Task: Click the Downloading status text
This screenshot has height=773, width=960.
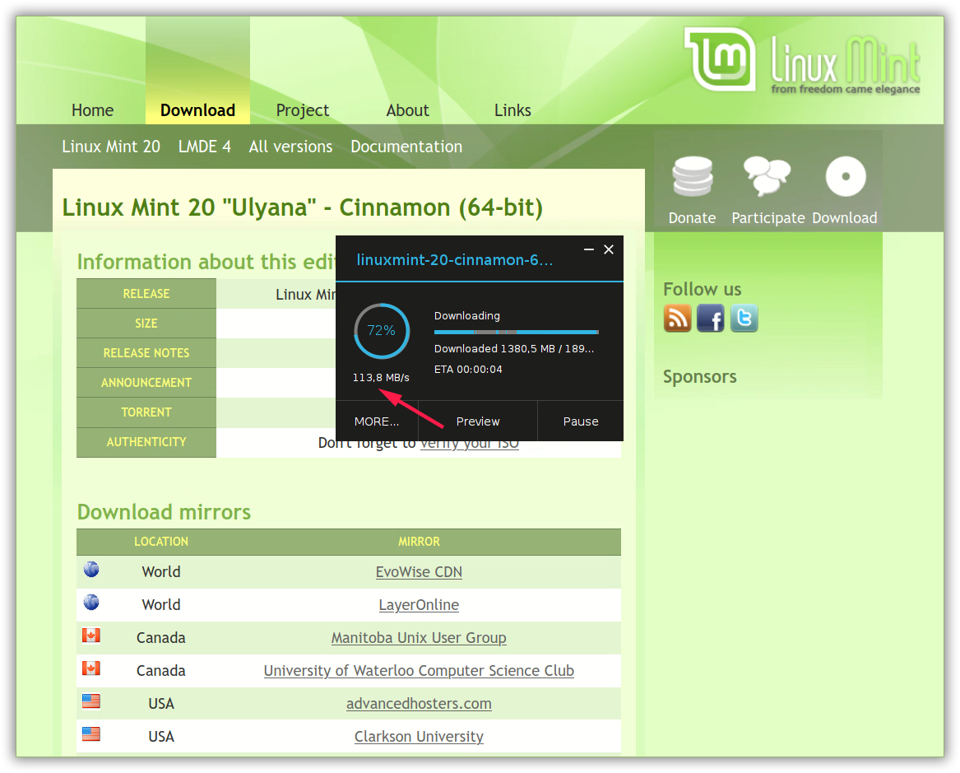Action: [467, 316]
